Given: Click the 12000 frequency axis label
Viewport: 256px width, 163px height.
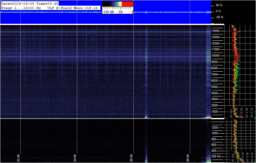Looking at the screenshot, I should (x=216, y=43).
